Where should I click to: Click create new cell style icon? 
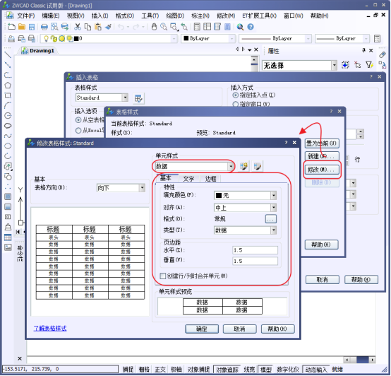[243, 166]
